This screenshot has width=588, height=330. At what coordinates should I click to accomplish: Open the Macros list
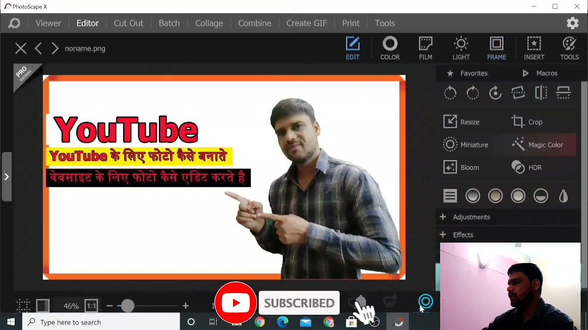tap(540, 73)
